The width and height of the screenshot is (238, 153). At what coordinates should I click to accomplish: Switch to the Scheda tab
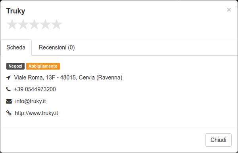click(16, 47)
